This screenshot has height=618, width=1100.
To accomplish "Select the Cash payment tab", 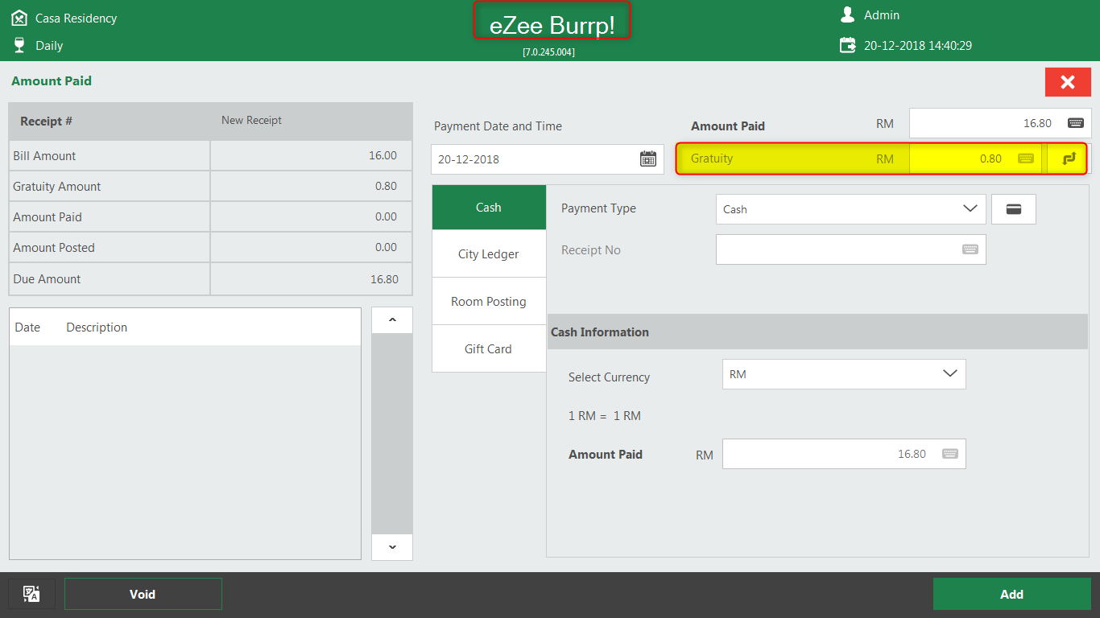I will coord(489,208).
